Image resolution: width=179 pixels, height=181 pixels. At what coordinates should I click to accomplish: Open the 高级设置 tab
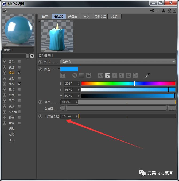(x=100, y=16)
